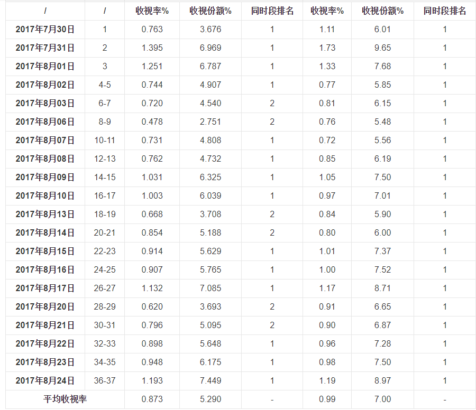Click episode range 22-23
This screenshot has height=410, width=476.
click(x=105, y=251)
